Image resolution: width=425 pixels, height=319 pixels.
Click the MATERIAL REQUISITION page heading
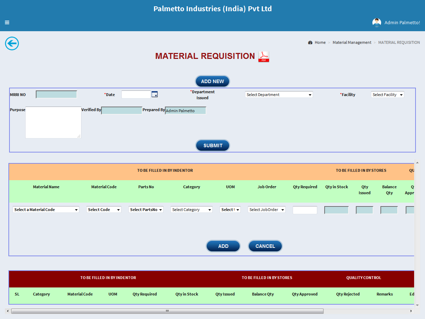[205, 56]
